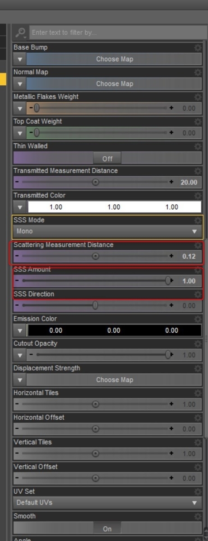Open Emission Color gear icon
Viewport: 208px width, 541px height.
[198, 319]
